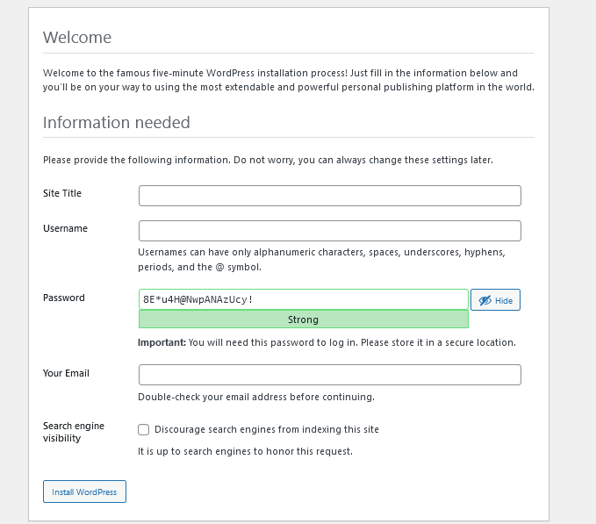The height and width of the screenshot is (524, 596).
Task: Click the Welcome heading
Action: [x=77, y=37]
